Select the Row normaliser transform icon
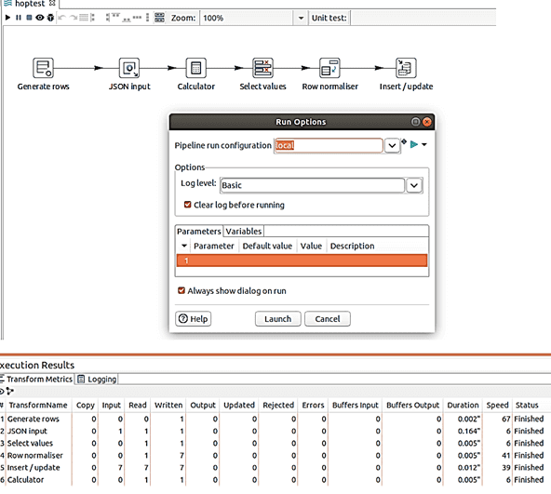The width and height of the screenshot is (551, 494). point(329,68)
